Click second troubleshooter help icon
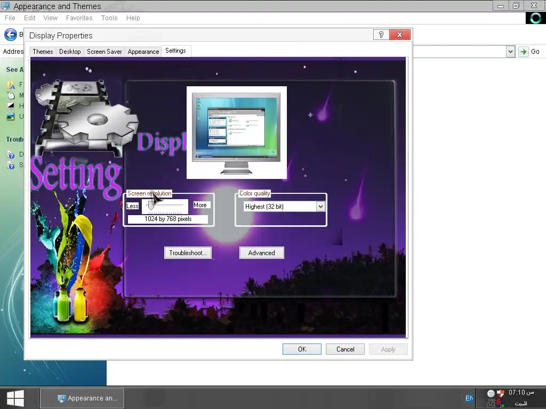546x409 pixels. click(x=11, y=165)
